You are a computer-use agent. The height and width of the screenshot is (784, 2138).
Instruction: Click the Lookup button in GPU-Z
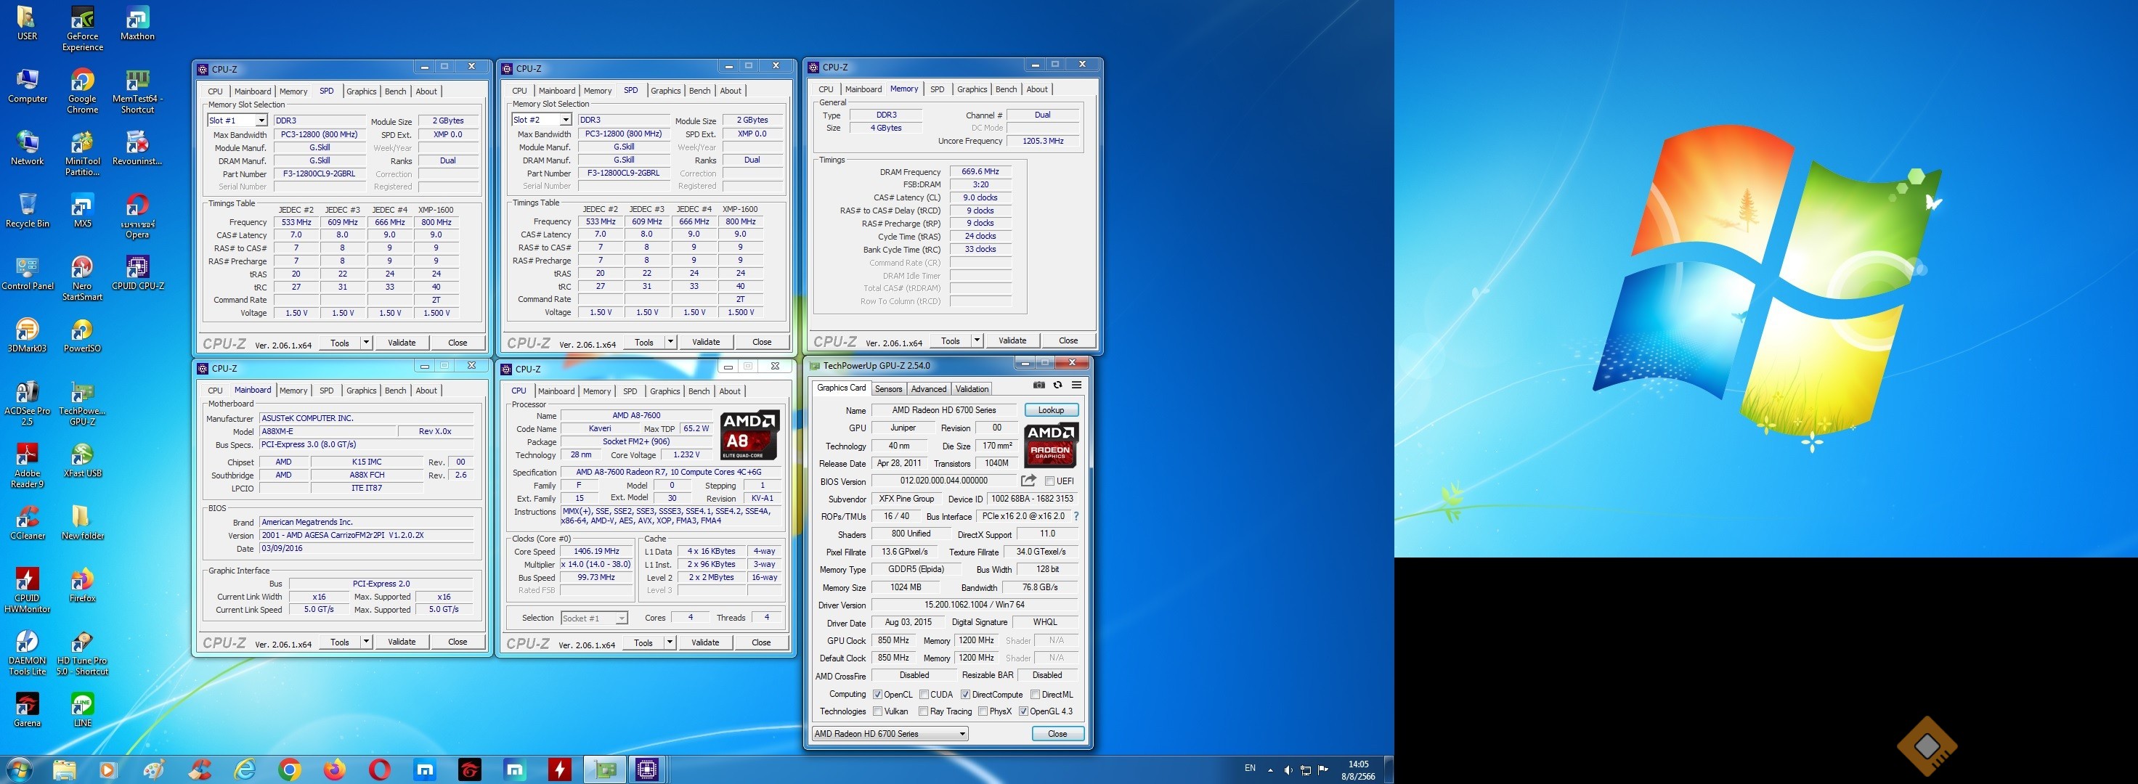point(1050,410)
